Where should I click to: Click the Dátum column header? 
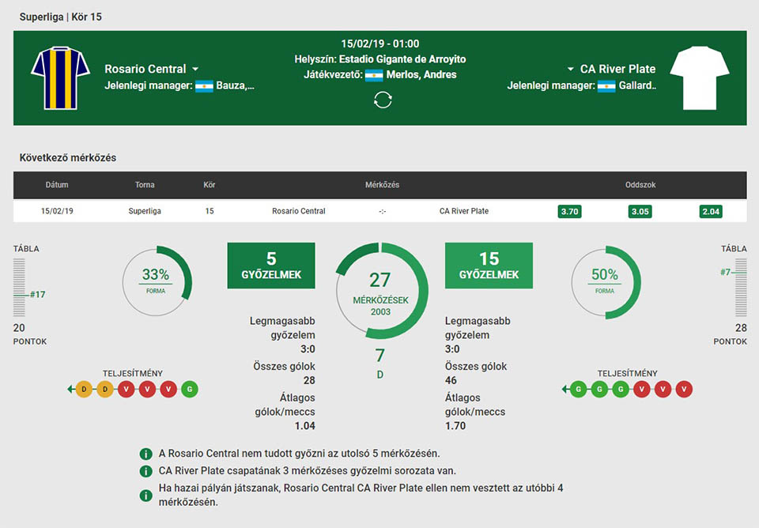pos(57,185)
